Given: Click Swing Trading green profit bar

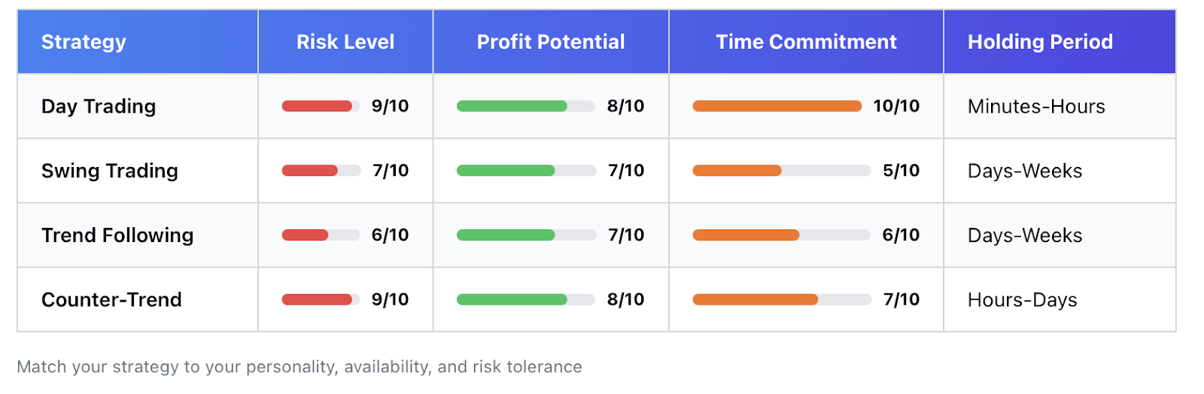Looking at the screenshot, I should pyautogui.click(x=506, y=171).
